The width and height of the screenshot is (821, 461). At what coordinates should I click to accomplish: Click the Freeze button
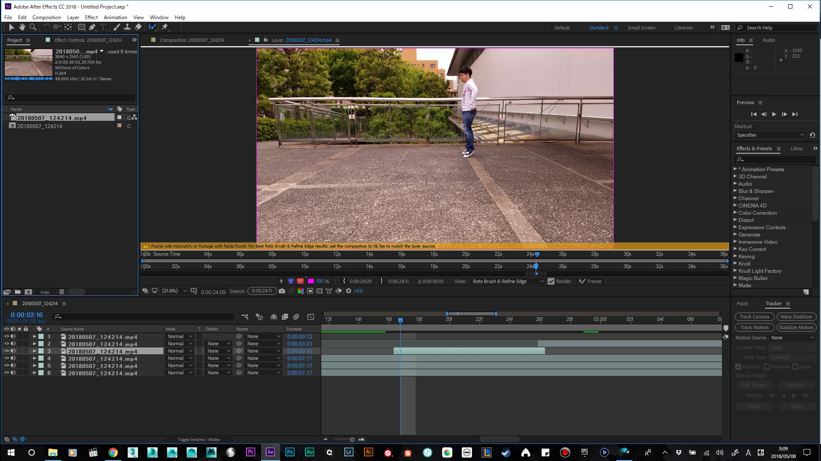point(590,281)
